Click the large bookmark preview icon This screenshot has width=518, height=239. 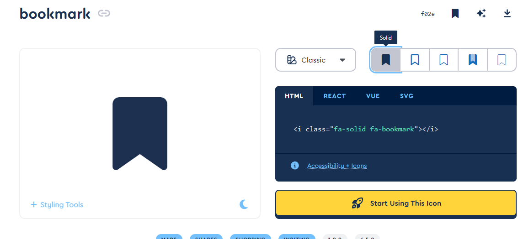(x=140, y=134)
